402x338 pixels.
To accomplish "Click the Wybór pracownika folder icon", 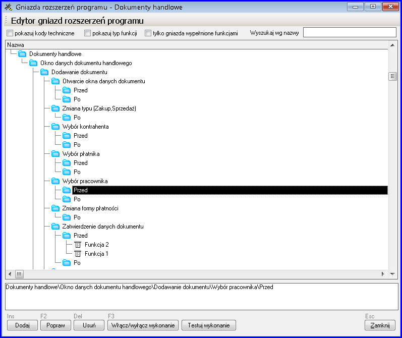I will [x=55, y=181].
